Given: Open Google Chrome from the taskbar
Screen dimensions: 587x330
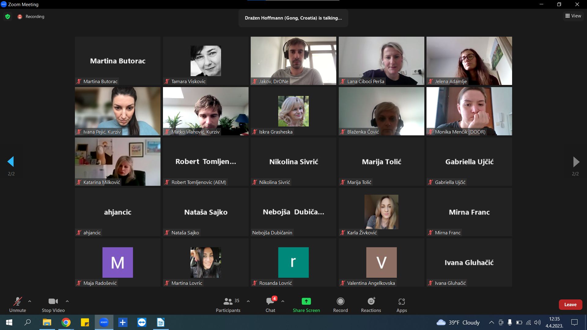Looking at the screenshot, I should click(66, 322).
